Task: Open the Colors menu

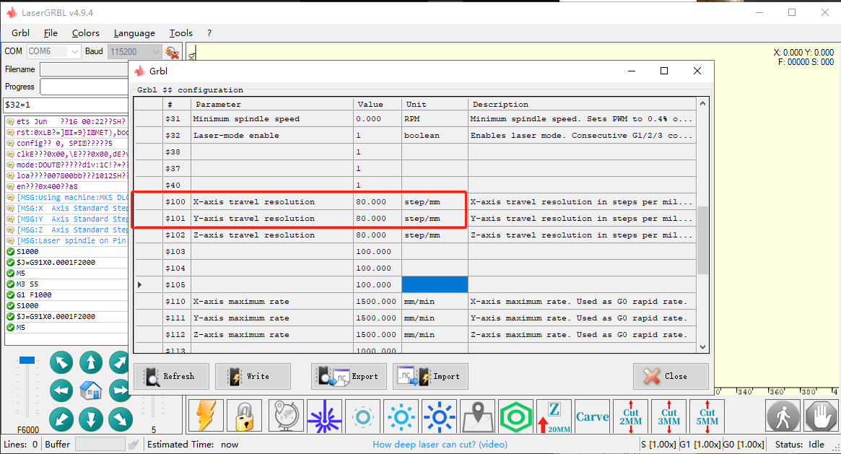Action: [85, 33]
